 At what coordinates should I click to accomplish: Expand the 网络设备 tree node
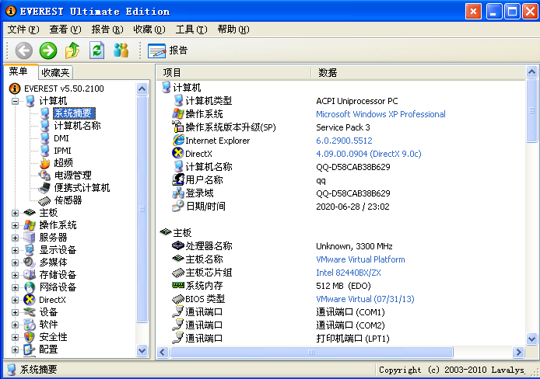click(15, 287)
